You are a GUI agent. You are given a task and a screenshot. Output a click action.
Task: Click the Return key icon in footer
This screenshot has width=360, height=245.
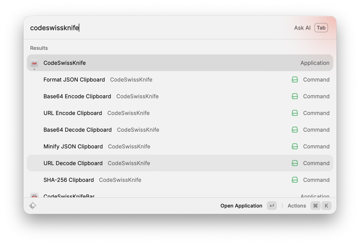(272, 206)
